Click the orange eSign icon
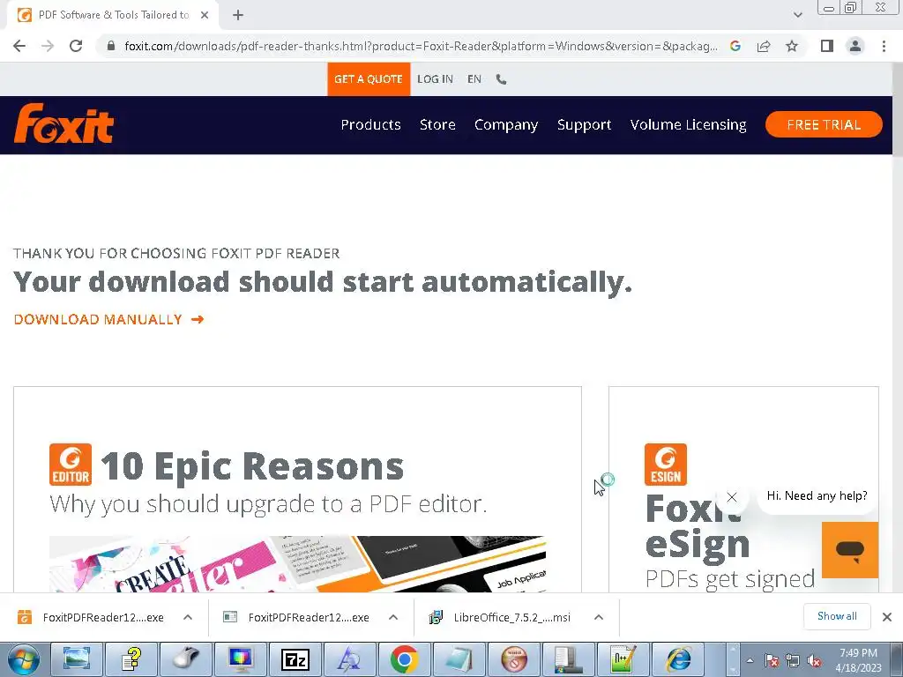The width and height of the screenshot is (903, 677). tap(665, 465)
